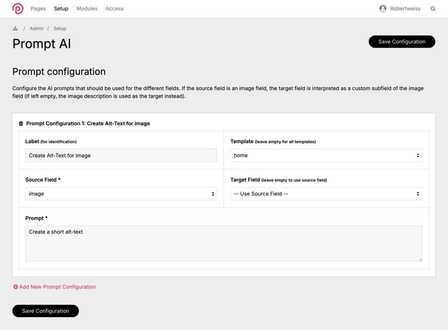Open the Target Field dropdown
448x330 pixels.
326,194
